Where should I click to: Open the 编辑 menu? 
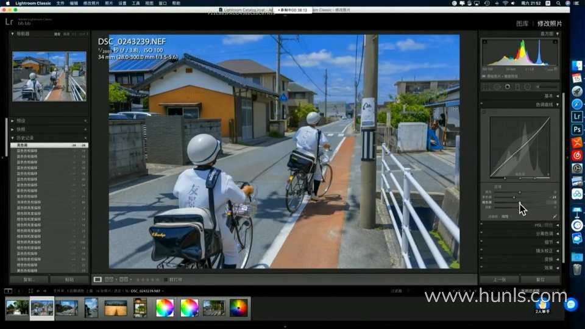click(x=74, y=3)
